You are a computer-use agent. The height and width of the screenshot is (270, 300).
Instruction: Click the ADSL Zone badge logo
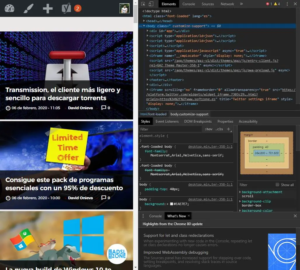[117, 254]
